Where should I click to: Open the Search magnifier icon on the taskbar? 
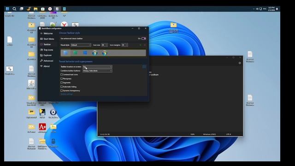(14, 9)
